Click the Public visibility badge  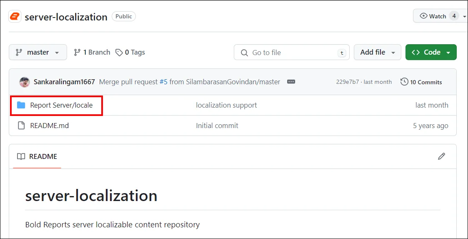(124, 16)
